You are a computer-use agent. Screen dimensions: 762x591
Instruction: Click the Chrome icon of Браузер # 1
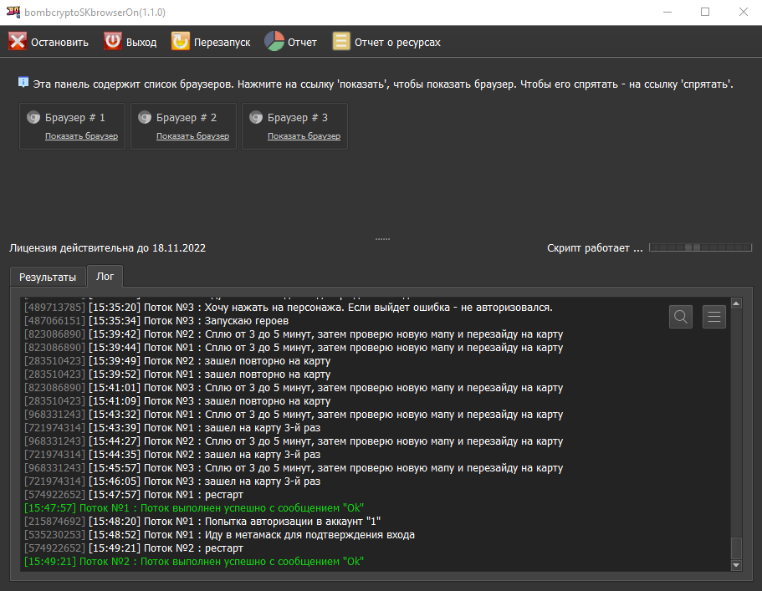click(x=33, y=118)
